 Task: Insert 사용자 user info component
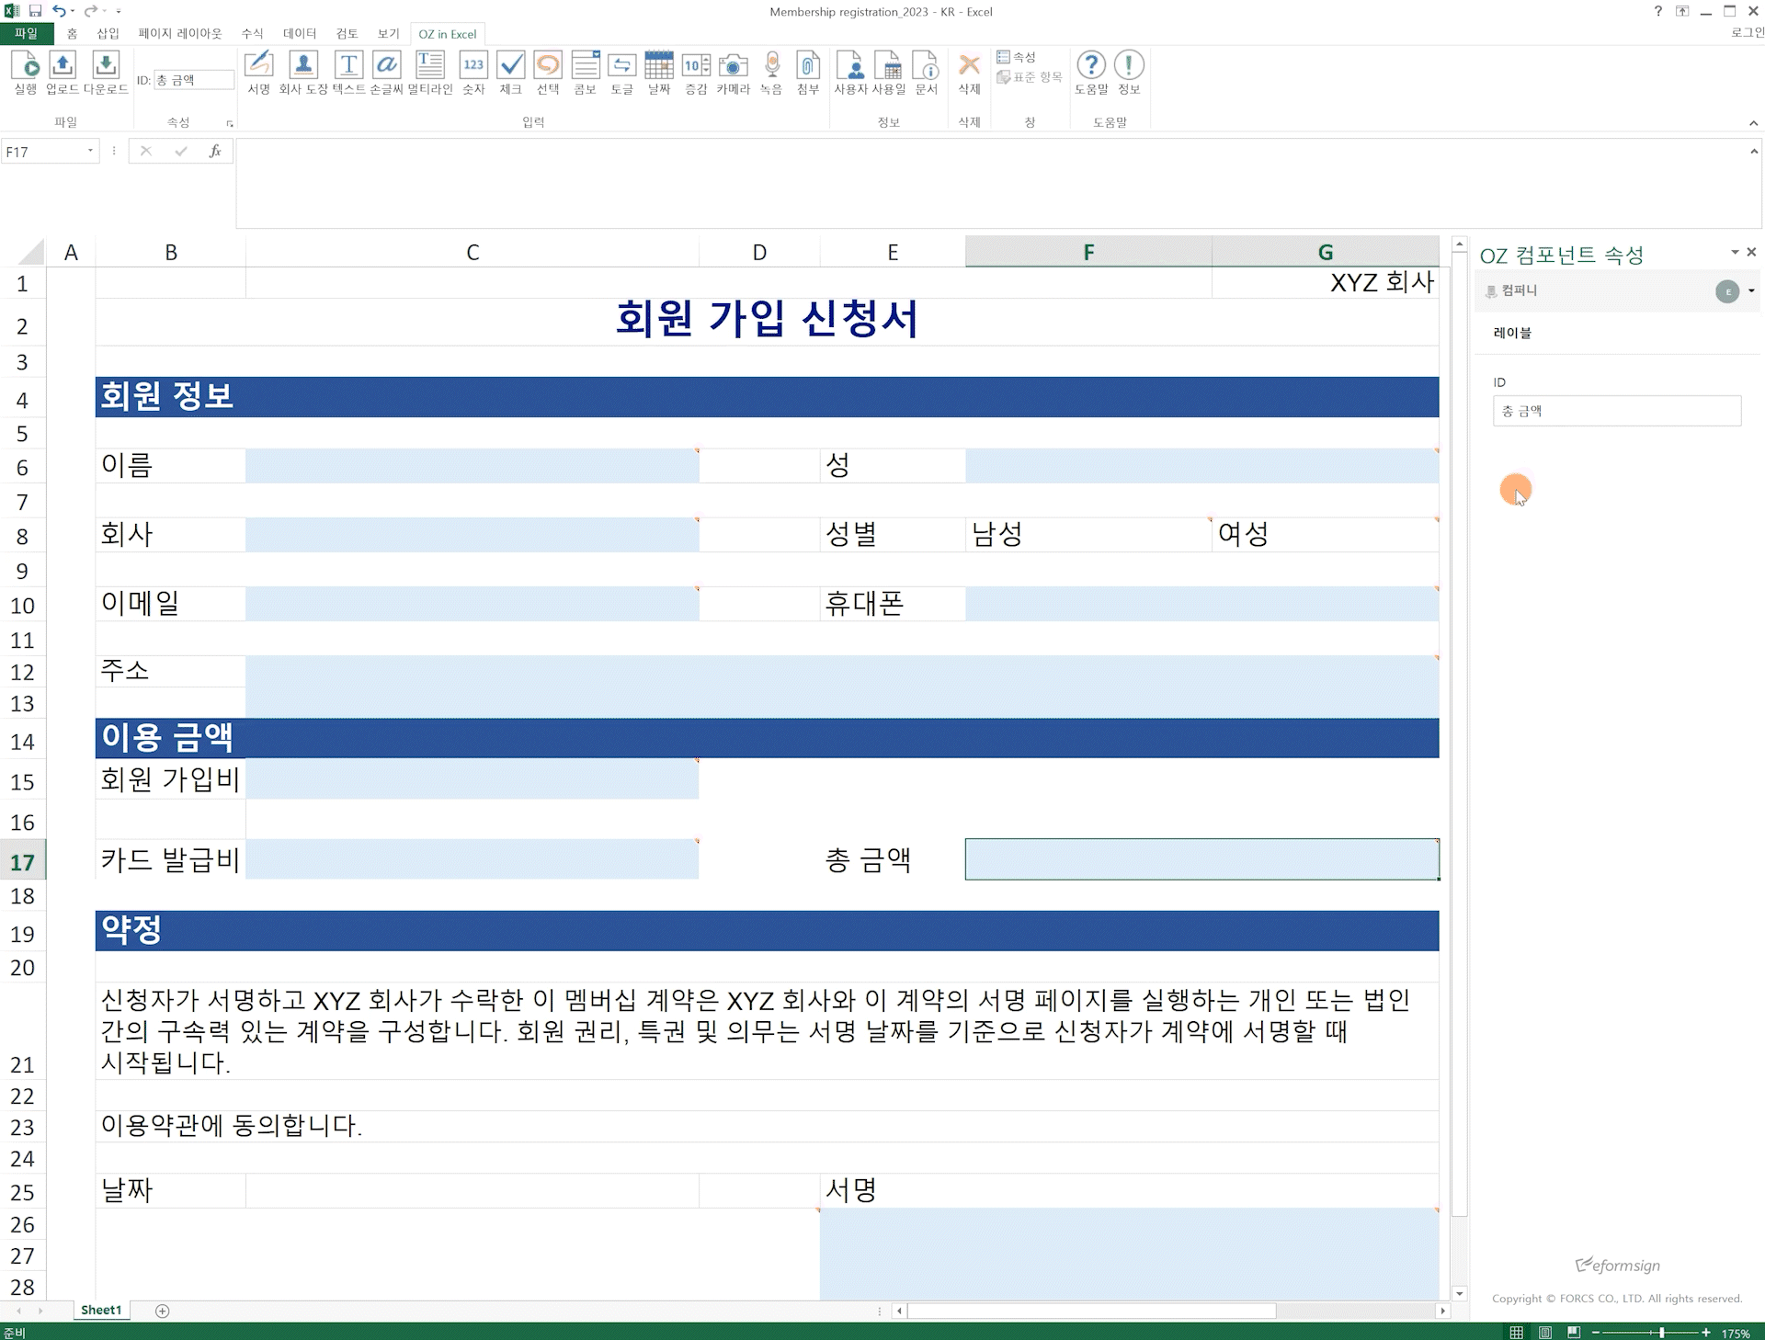tap(851, 73)
